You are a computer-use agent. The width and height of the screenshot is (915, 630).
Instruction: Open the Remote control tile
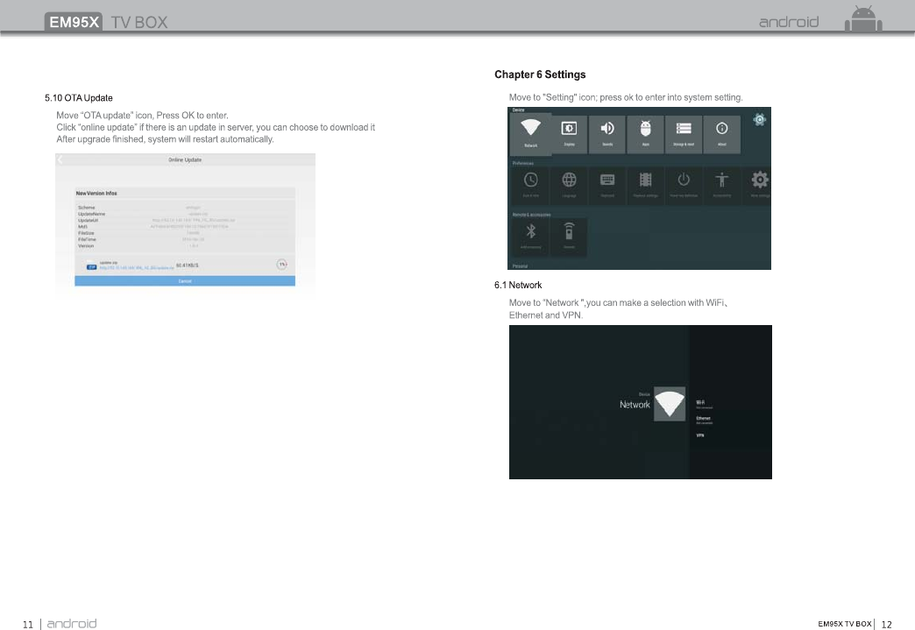pos(569,237)
